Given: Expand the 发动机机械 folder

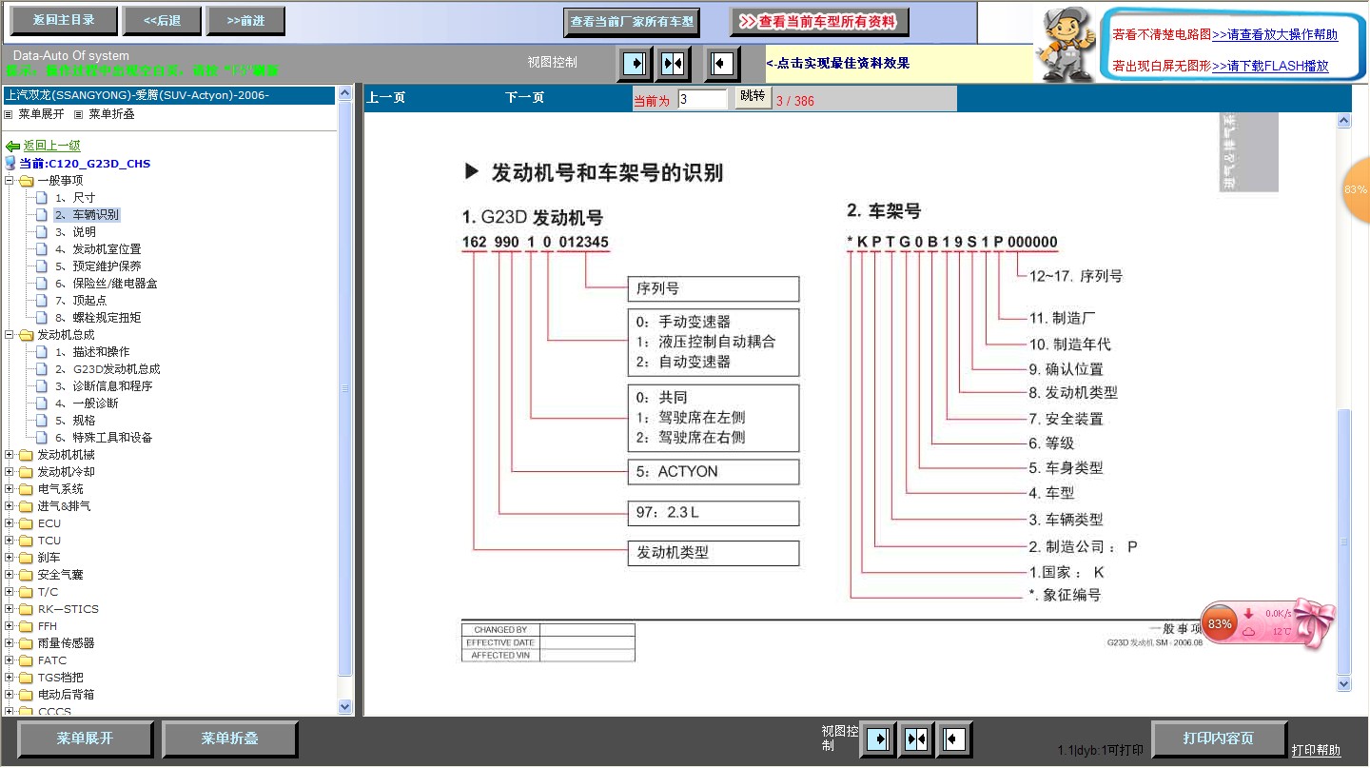Looking at the screenshot, I should 10,455.
